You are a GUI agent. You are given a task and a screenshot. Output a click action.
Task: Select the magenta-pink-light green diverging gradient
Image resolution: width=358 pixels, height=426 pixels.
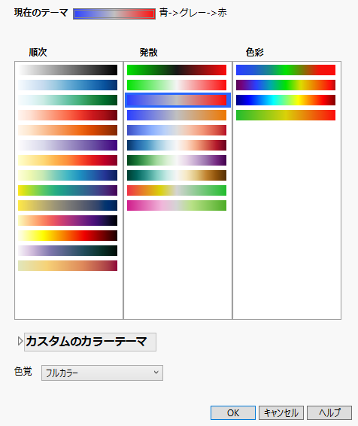177,205
